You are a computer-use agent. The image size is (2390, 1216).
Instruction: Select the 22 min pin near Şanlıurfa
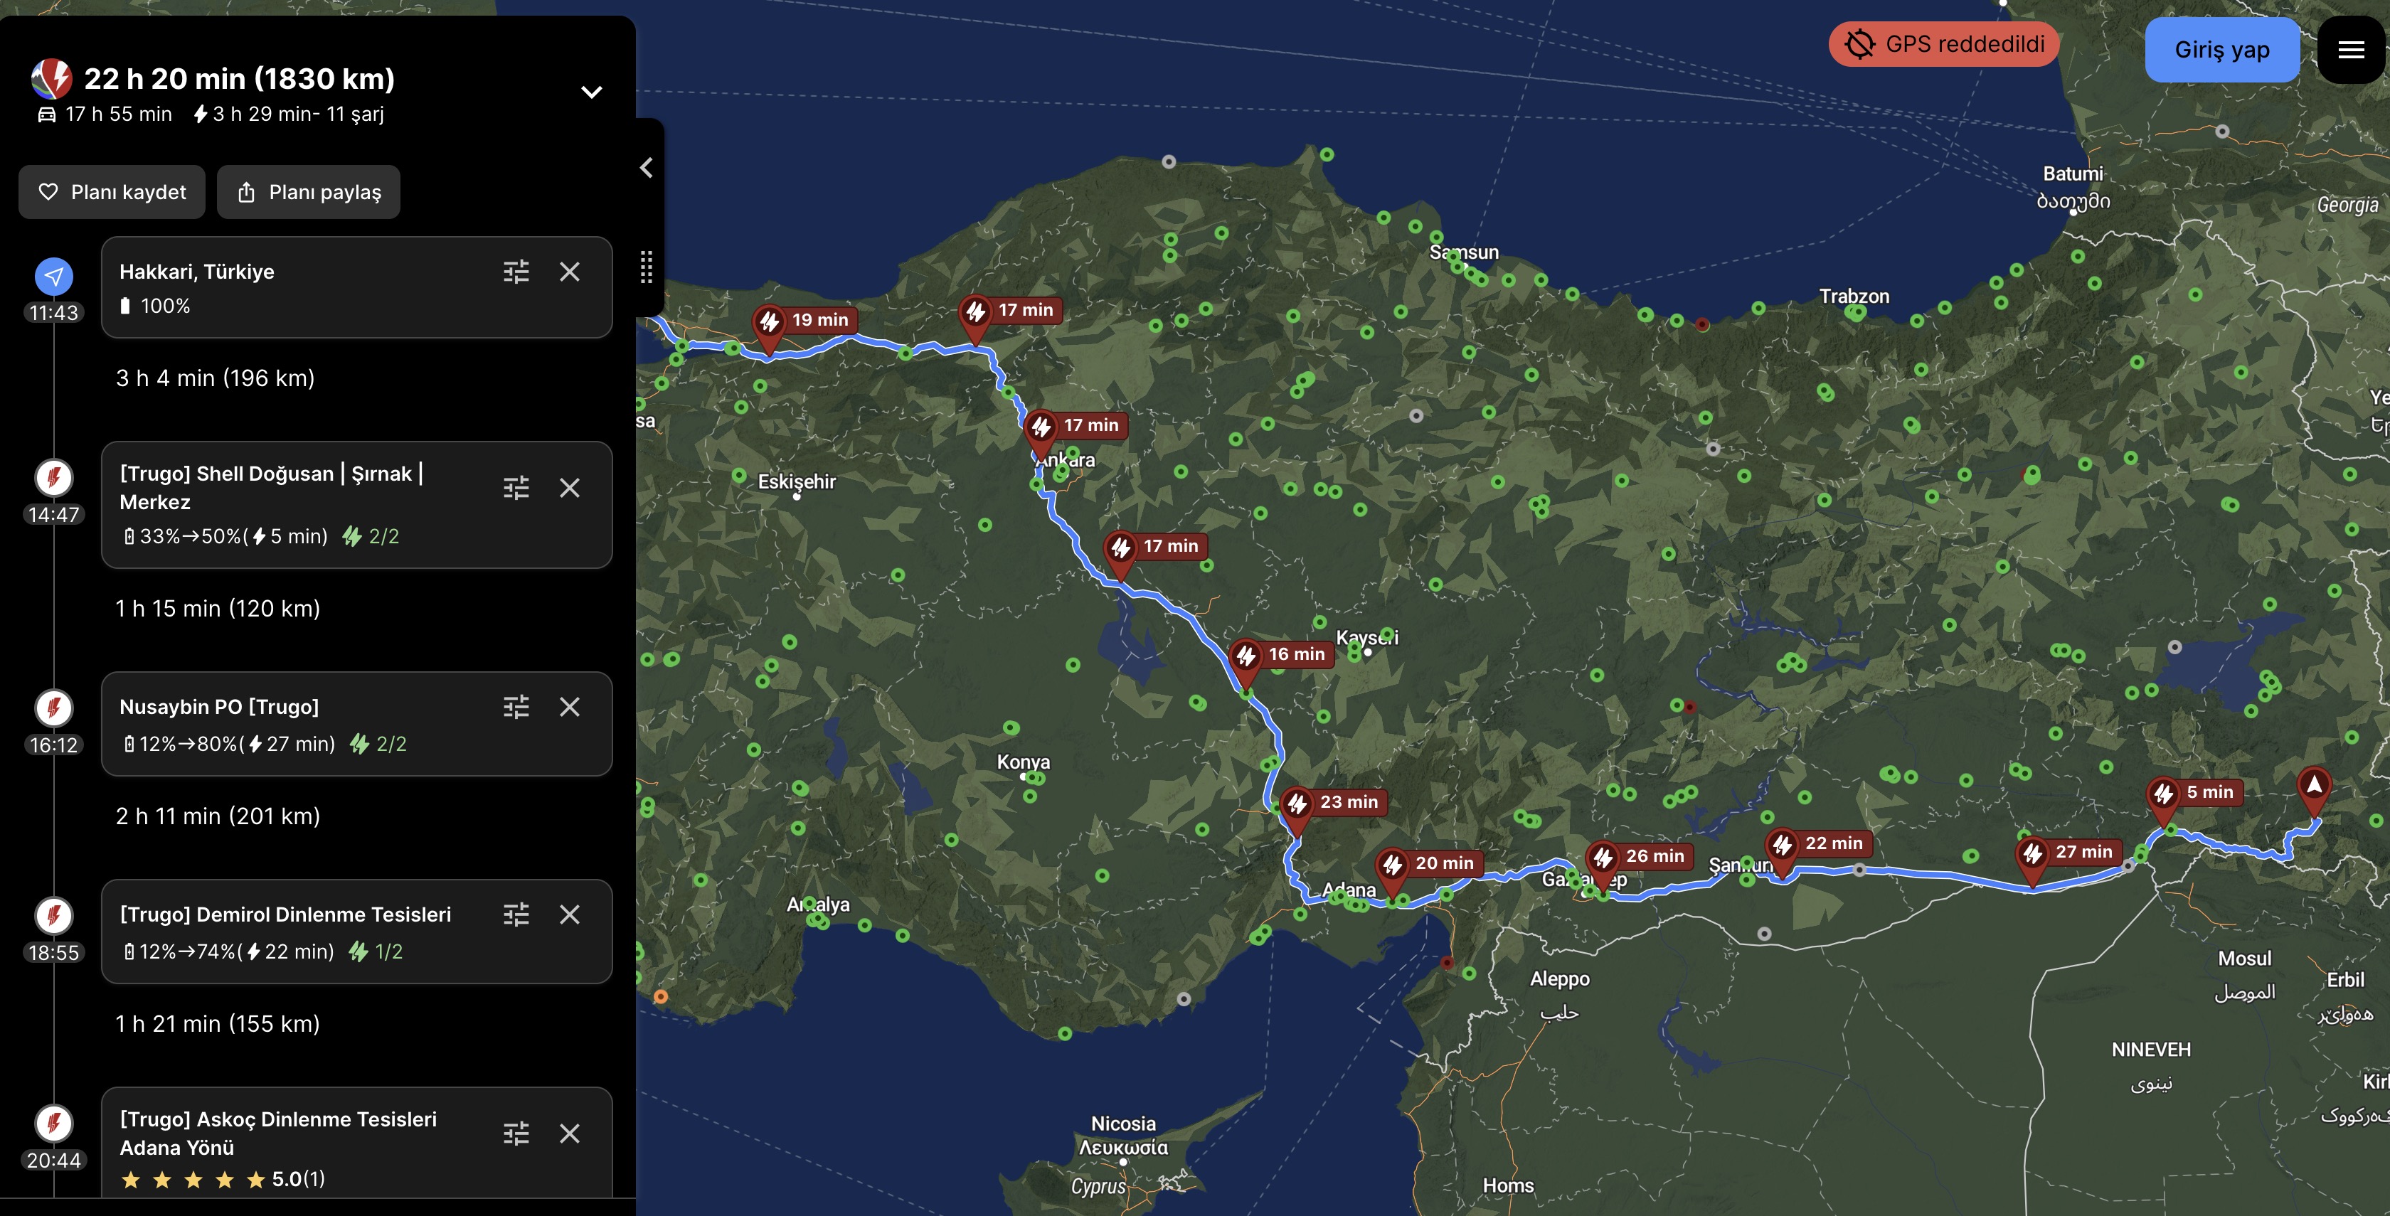(1783, 848)
